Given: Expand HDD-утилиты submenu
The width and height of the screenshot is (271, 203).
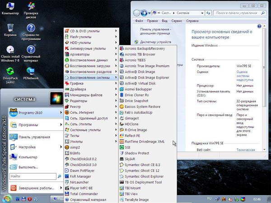Looking at the screenshot, I should 91,43.
